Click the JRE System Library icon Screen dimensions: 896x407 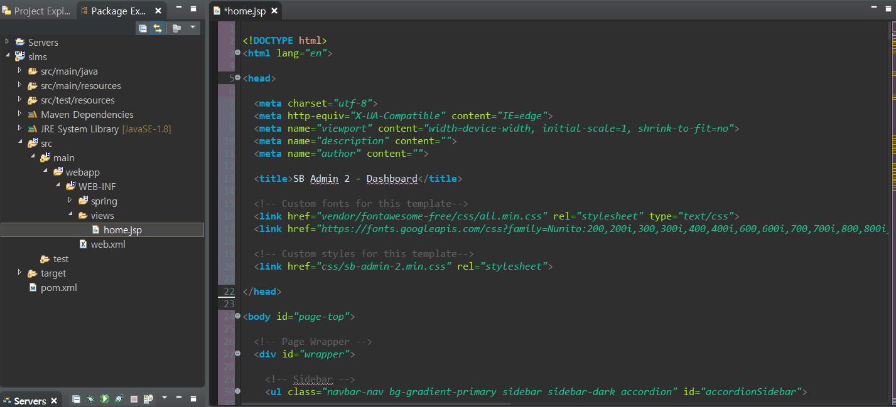click(x=32, y=129)
